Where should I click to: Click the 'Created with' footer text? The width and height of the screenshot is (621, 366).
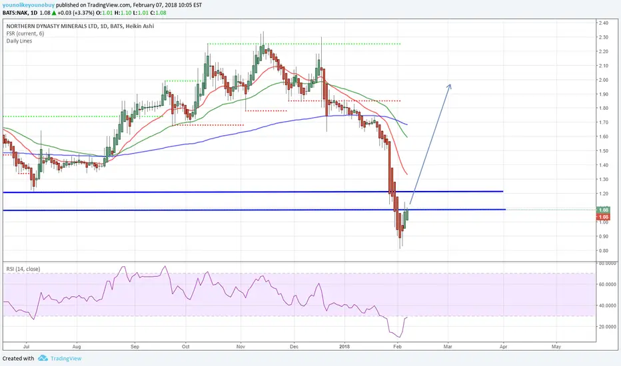(x=18, y=359)
